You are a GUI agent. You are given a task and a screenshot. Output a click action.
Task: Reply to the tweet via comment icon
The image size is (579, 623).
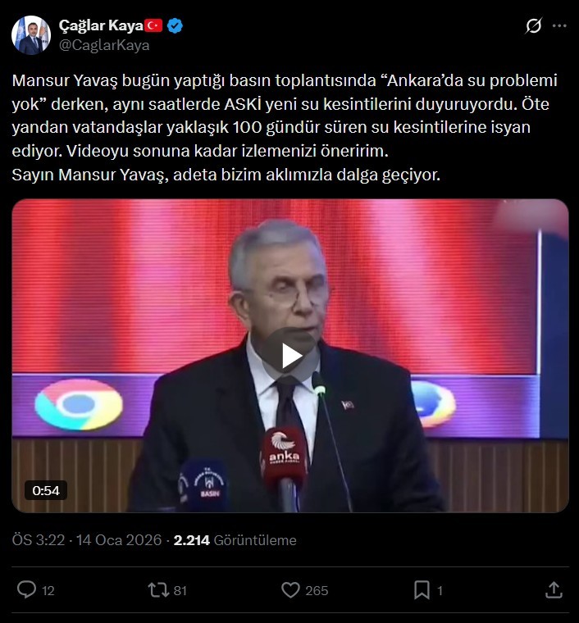(27, 589)
